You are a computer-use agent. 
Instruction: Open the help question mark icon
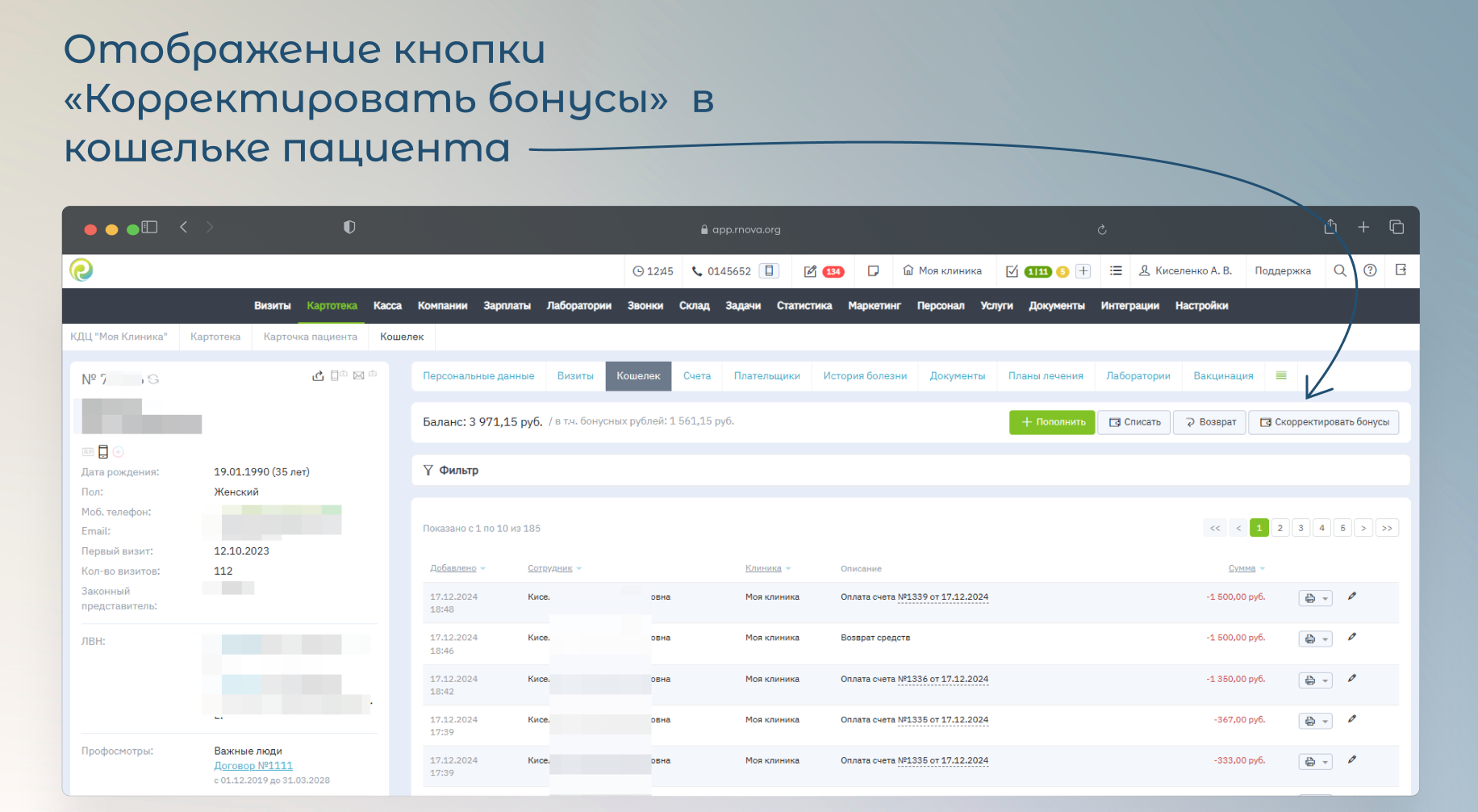[x=1370, y=271]
